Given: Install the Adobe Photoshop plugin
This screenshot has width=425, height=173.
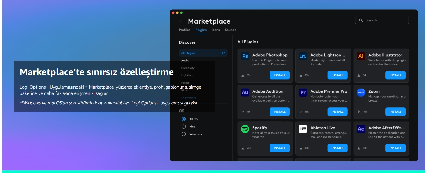Looking at the screenshot, I should pyautogui.click(x=279, y=75).
